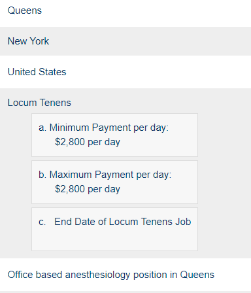
Task: Click the 'Minimum Payment per day:' label text
Action: tap(109, 128)
